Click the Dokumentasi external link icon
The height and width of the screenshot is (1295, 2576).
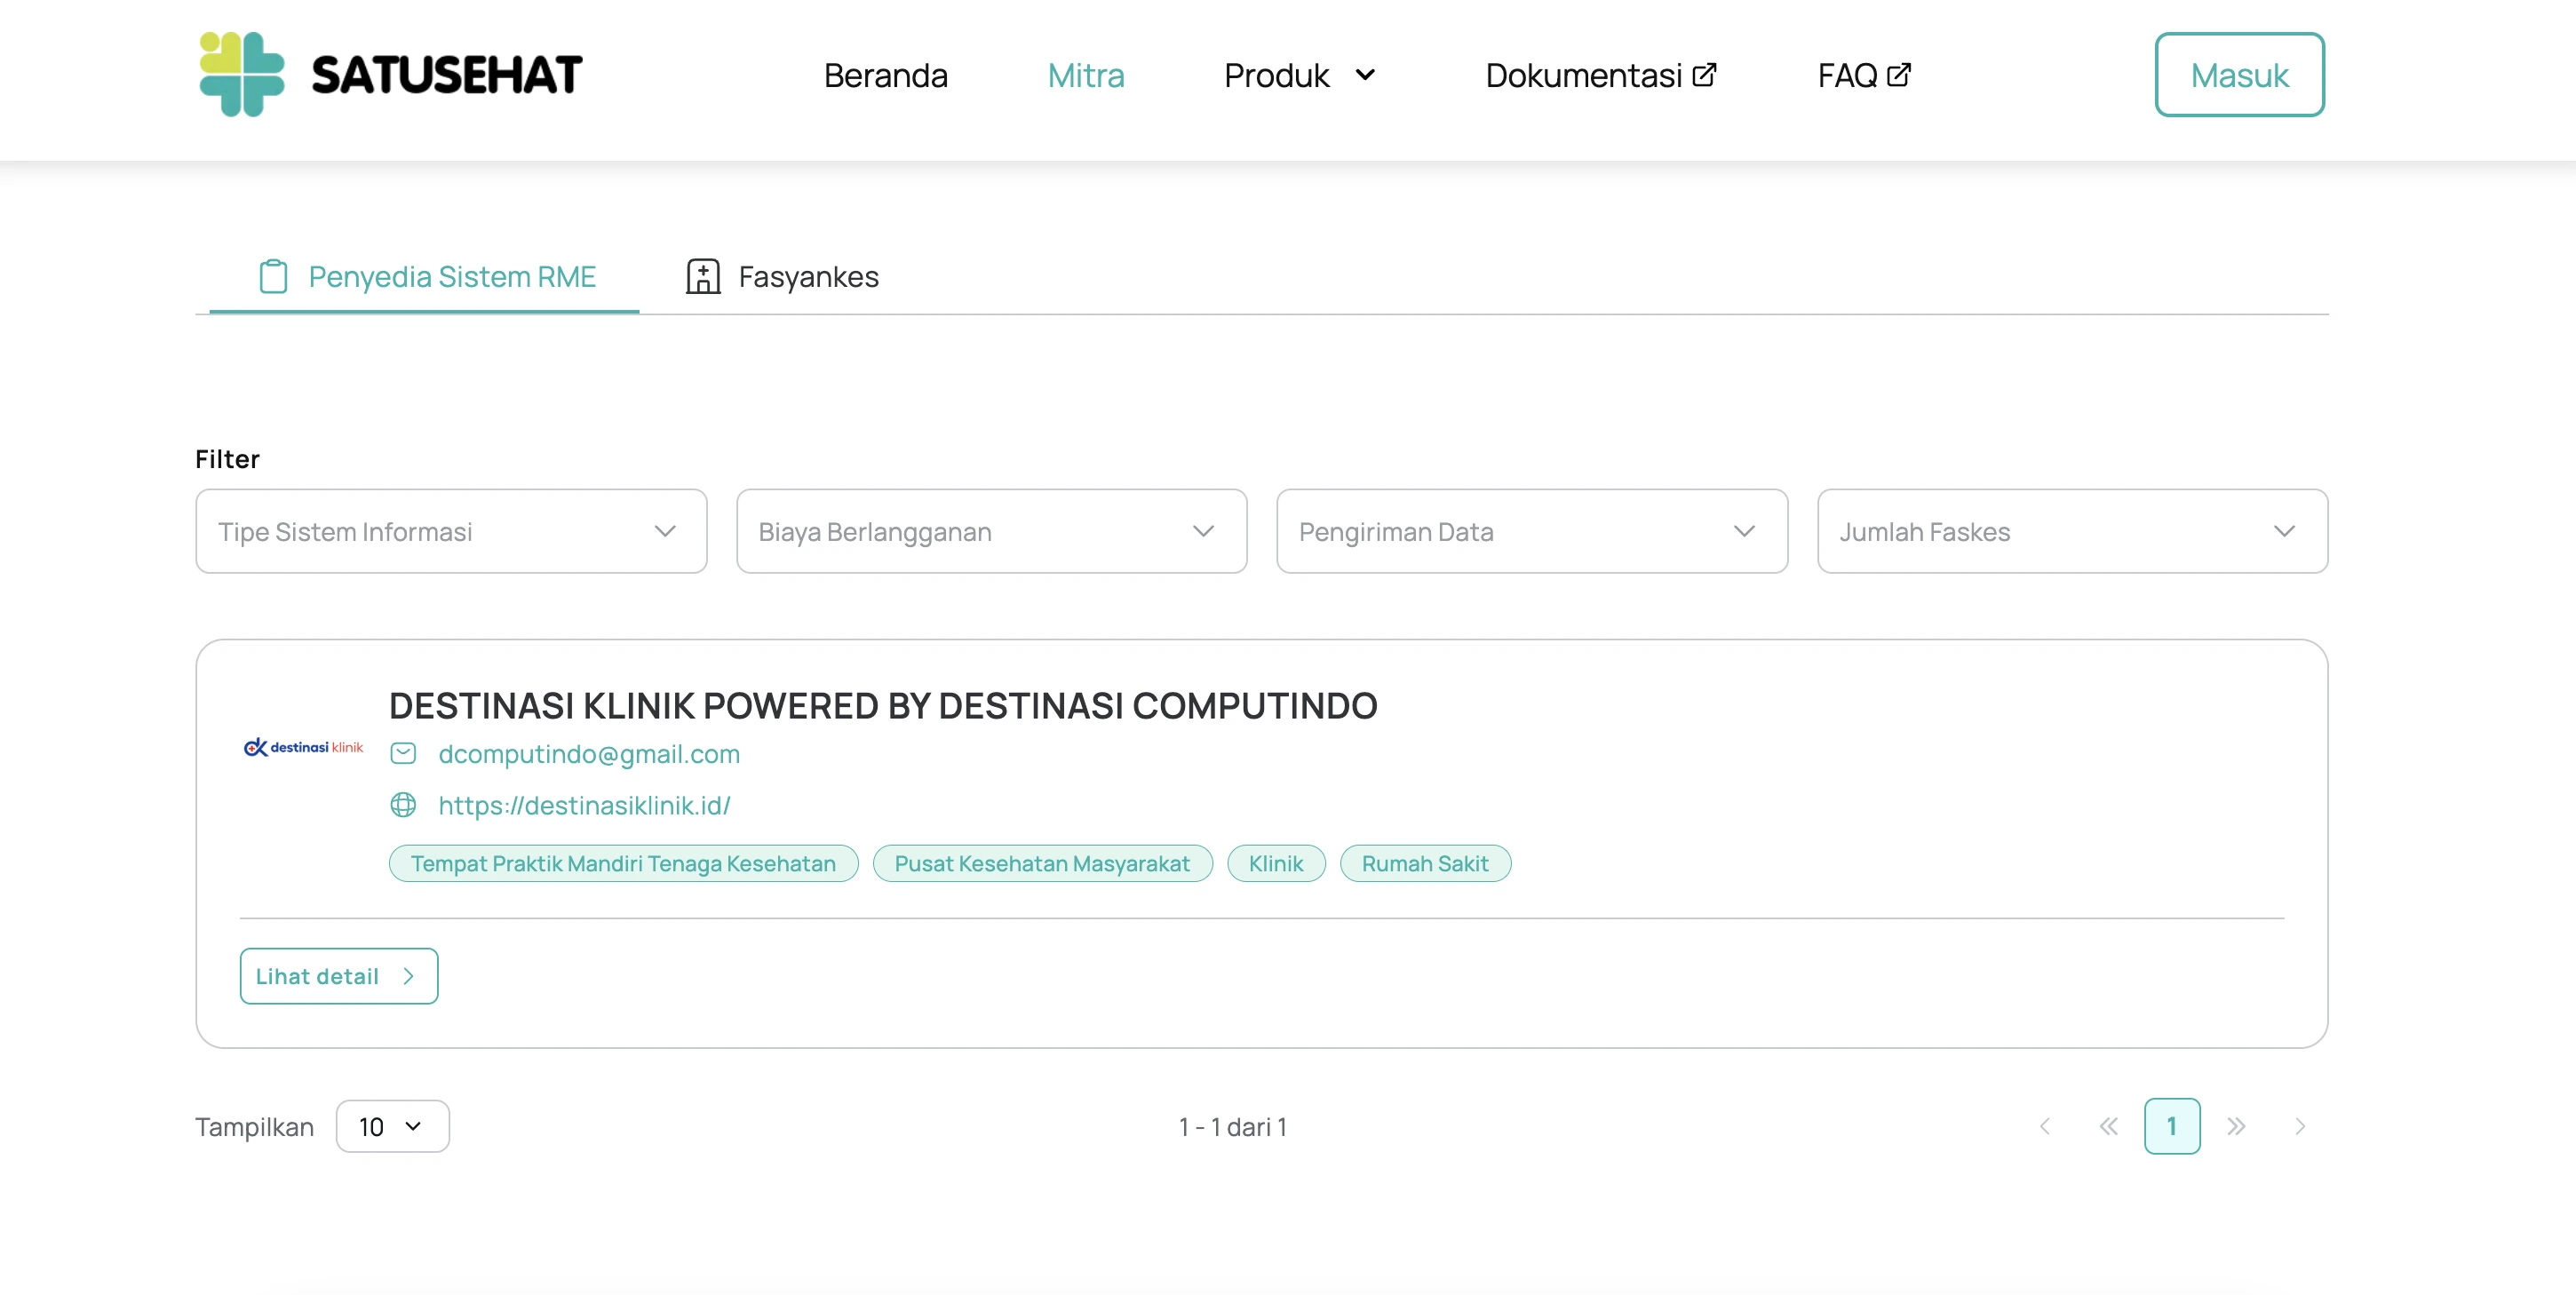click(x=1704, y=74)
